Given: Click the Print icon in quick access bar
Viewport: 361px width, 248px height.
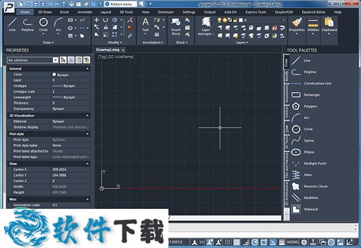Looking at the screenshot, I should tap(72, 4).
